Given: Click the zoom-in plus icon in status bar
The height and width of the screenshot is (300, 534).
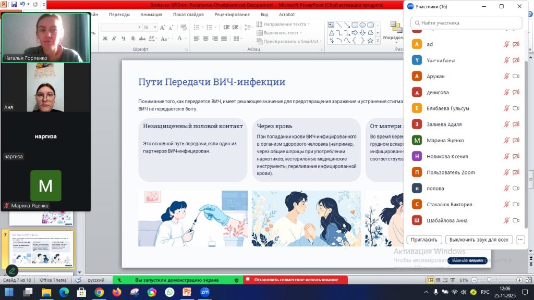Looking at the screenshot, I should [x=522, y=280].
